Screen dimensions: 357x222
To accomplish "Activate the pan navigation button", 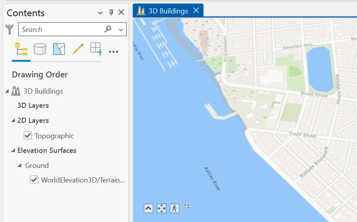I will click(162, 208).
